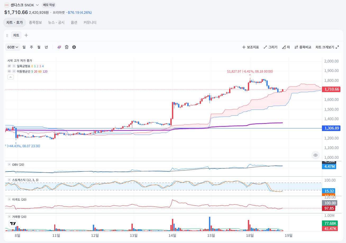Open chart settings gear icon
Image resolution: width=346 pixels, height=243 pixels.
pos(74,47)
